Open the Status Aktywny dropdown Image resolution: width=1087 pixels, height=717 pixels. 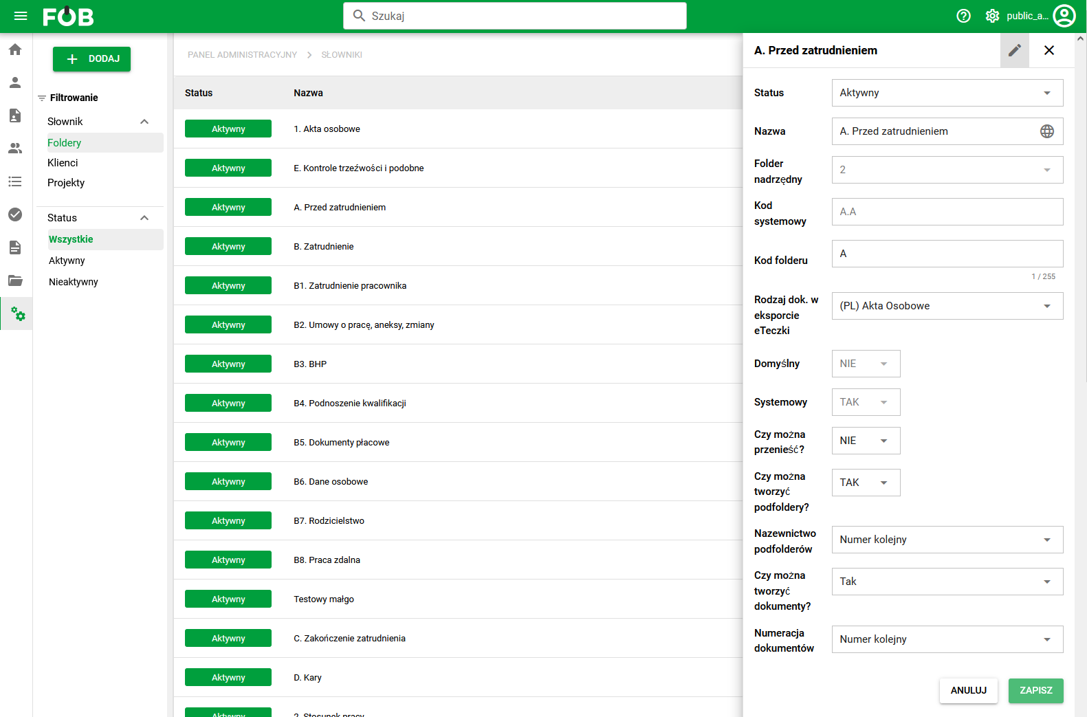click(947, 93)
